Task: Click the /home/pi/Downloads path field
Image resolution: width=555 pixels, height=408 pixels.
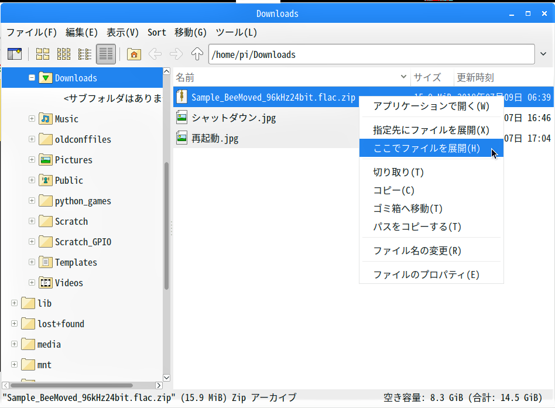Action: pos(369,54)
